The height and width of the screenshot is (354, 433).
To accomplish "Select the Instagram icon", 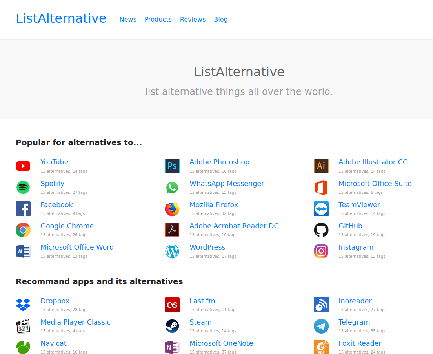I will pos(321,251).
